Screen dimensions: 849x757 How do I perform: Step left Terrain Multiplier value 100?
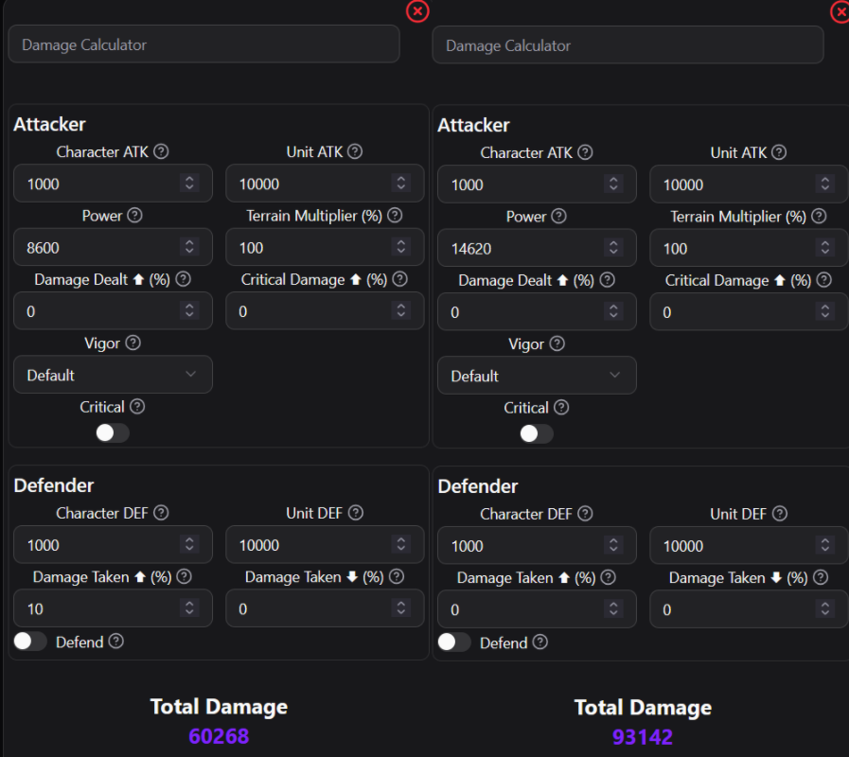(400, 247)
